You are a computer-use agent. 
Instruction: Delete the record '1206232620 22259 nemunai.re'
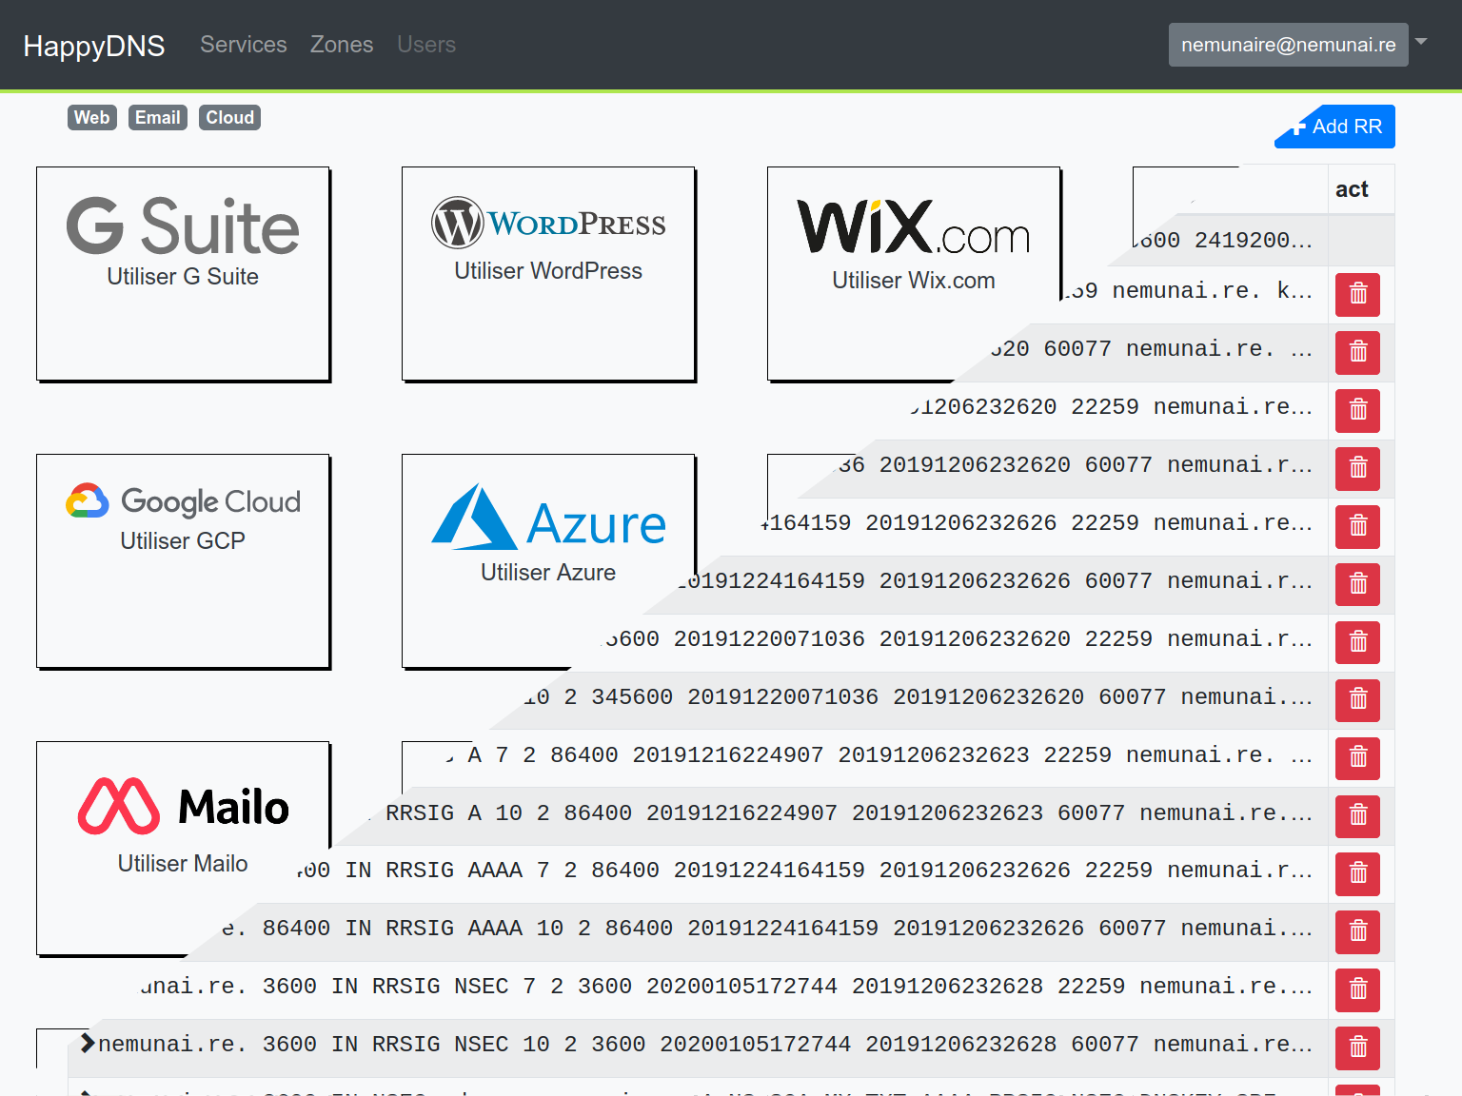click(x=1357, y=410)
